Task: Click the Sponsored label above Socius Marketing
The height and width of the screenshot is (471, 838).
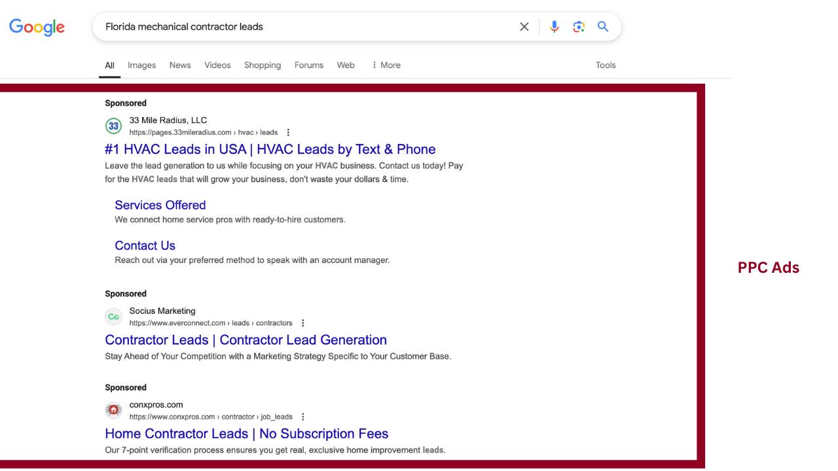Action: point(126,294)
